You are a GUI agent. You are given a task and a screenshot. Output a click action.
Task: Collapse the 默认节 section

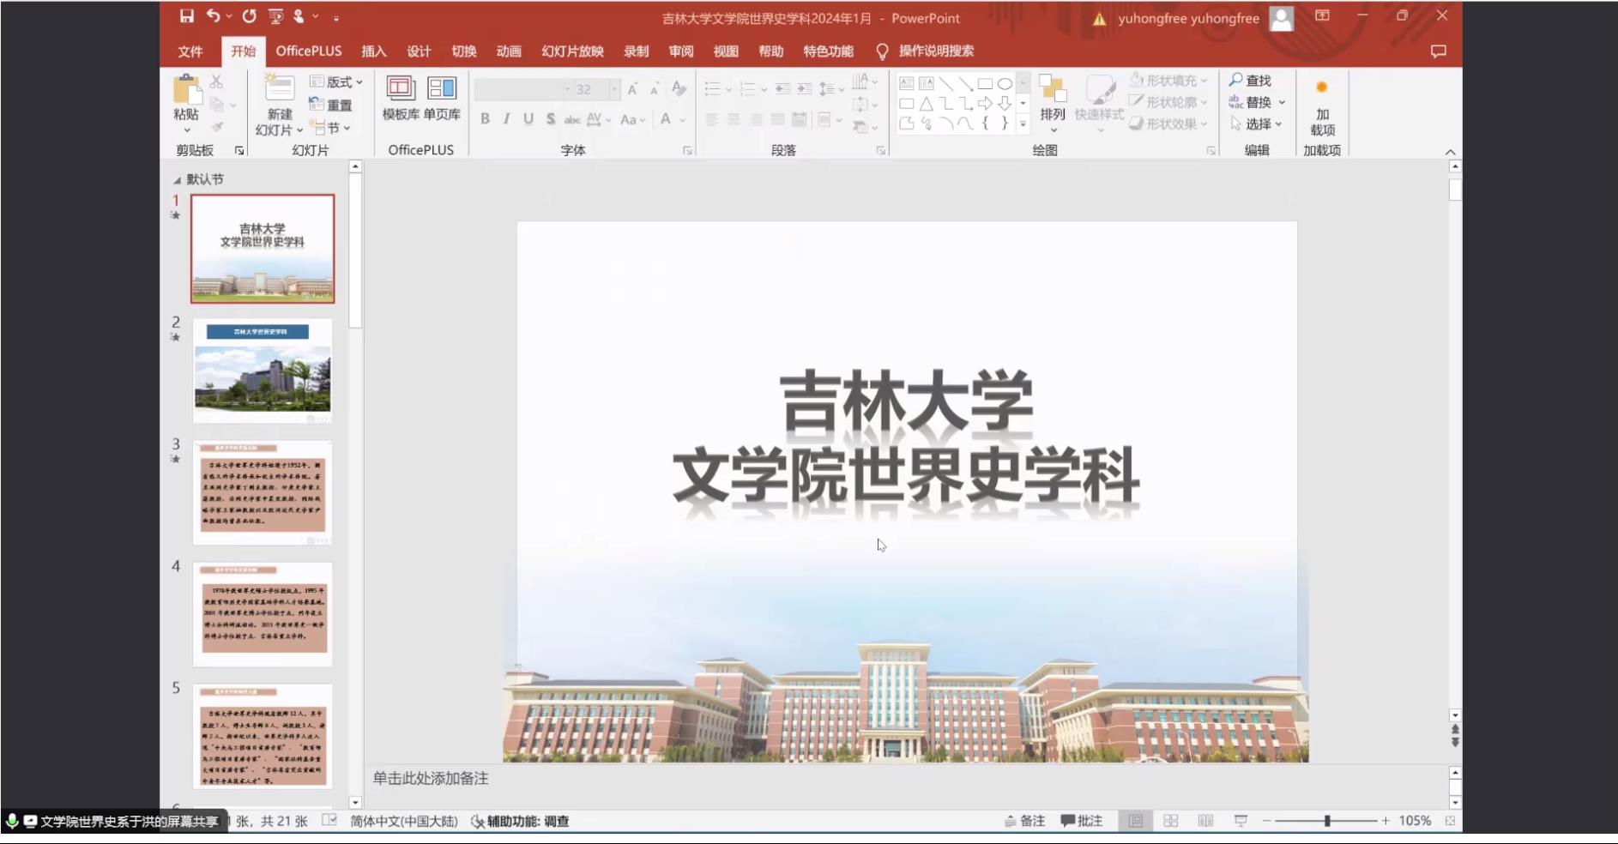(x=178, y=180)
